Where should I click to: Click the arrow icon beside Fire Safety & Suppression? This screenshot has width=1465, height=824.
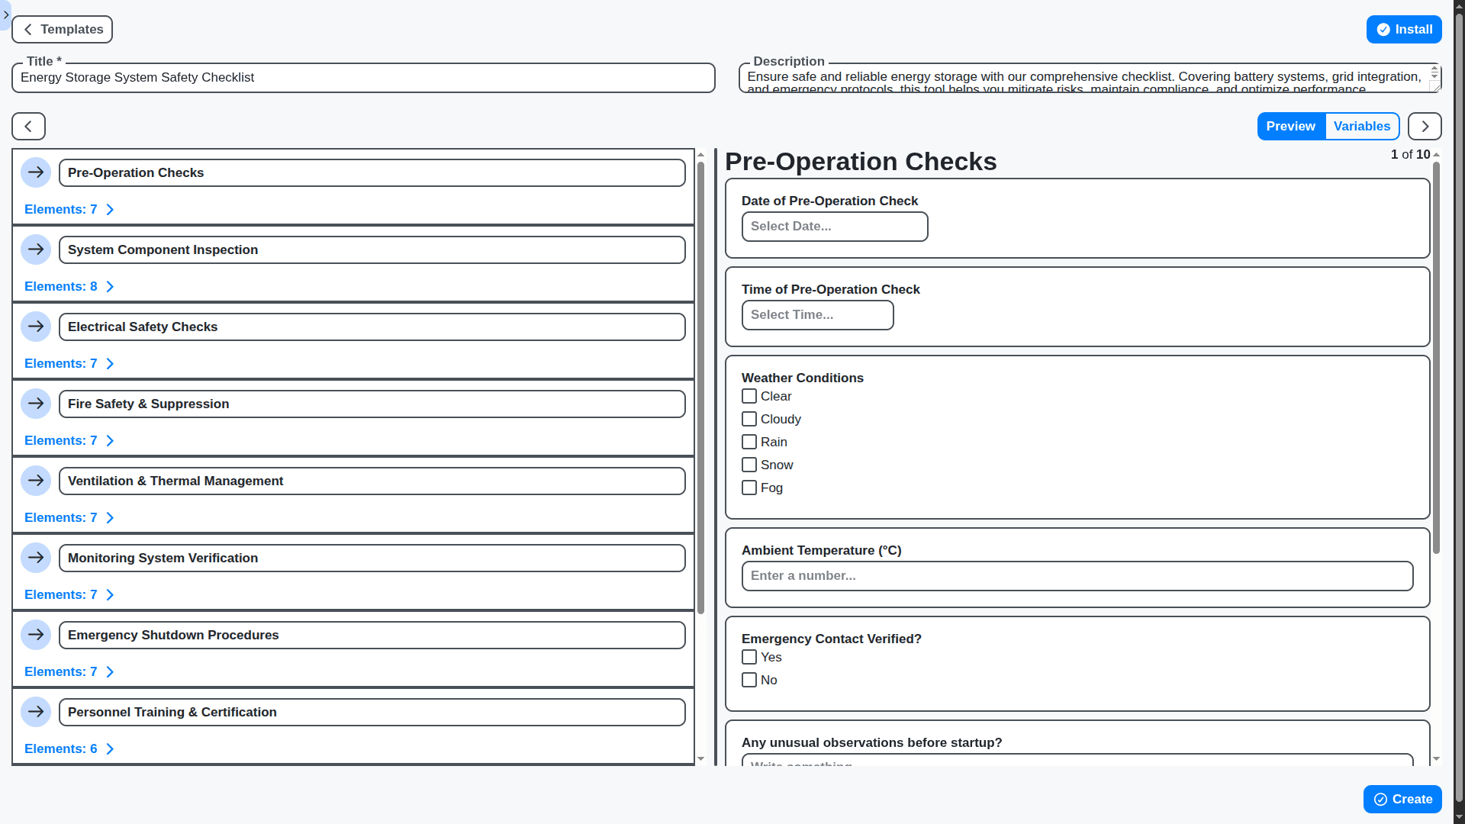pyautogui.click(x=36, y=404)
